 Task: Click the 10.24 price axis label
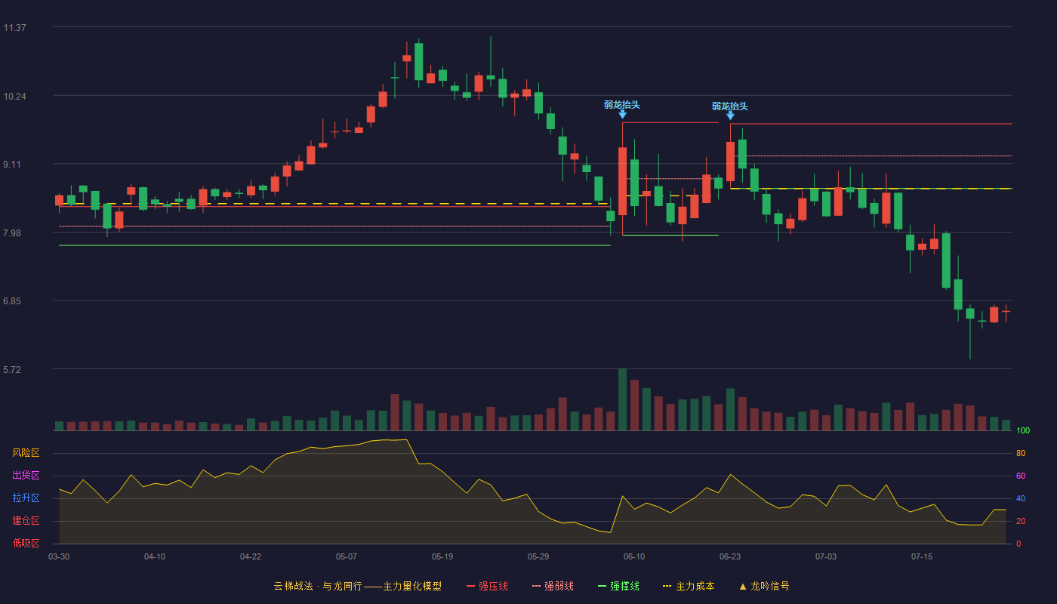(x=14, y=96)
